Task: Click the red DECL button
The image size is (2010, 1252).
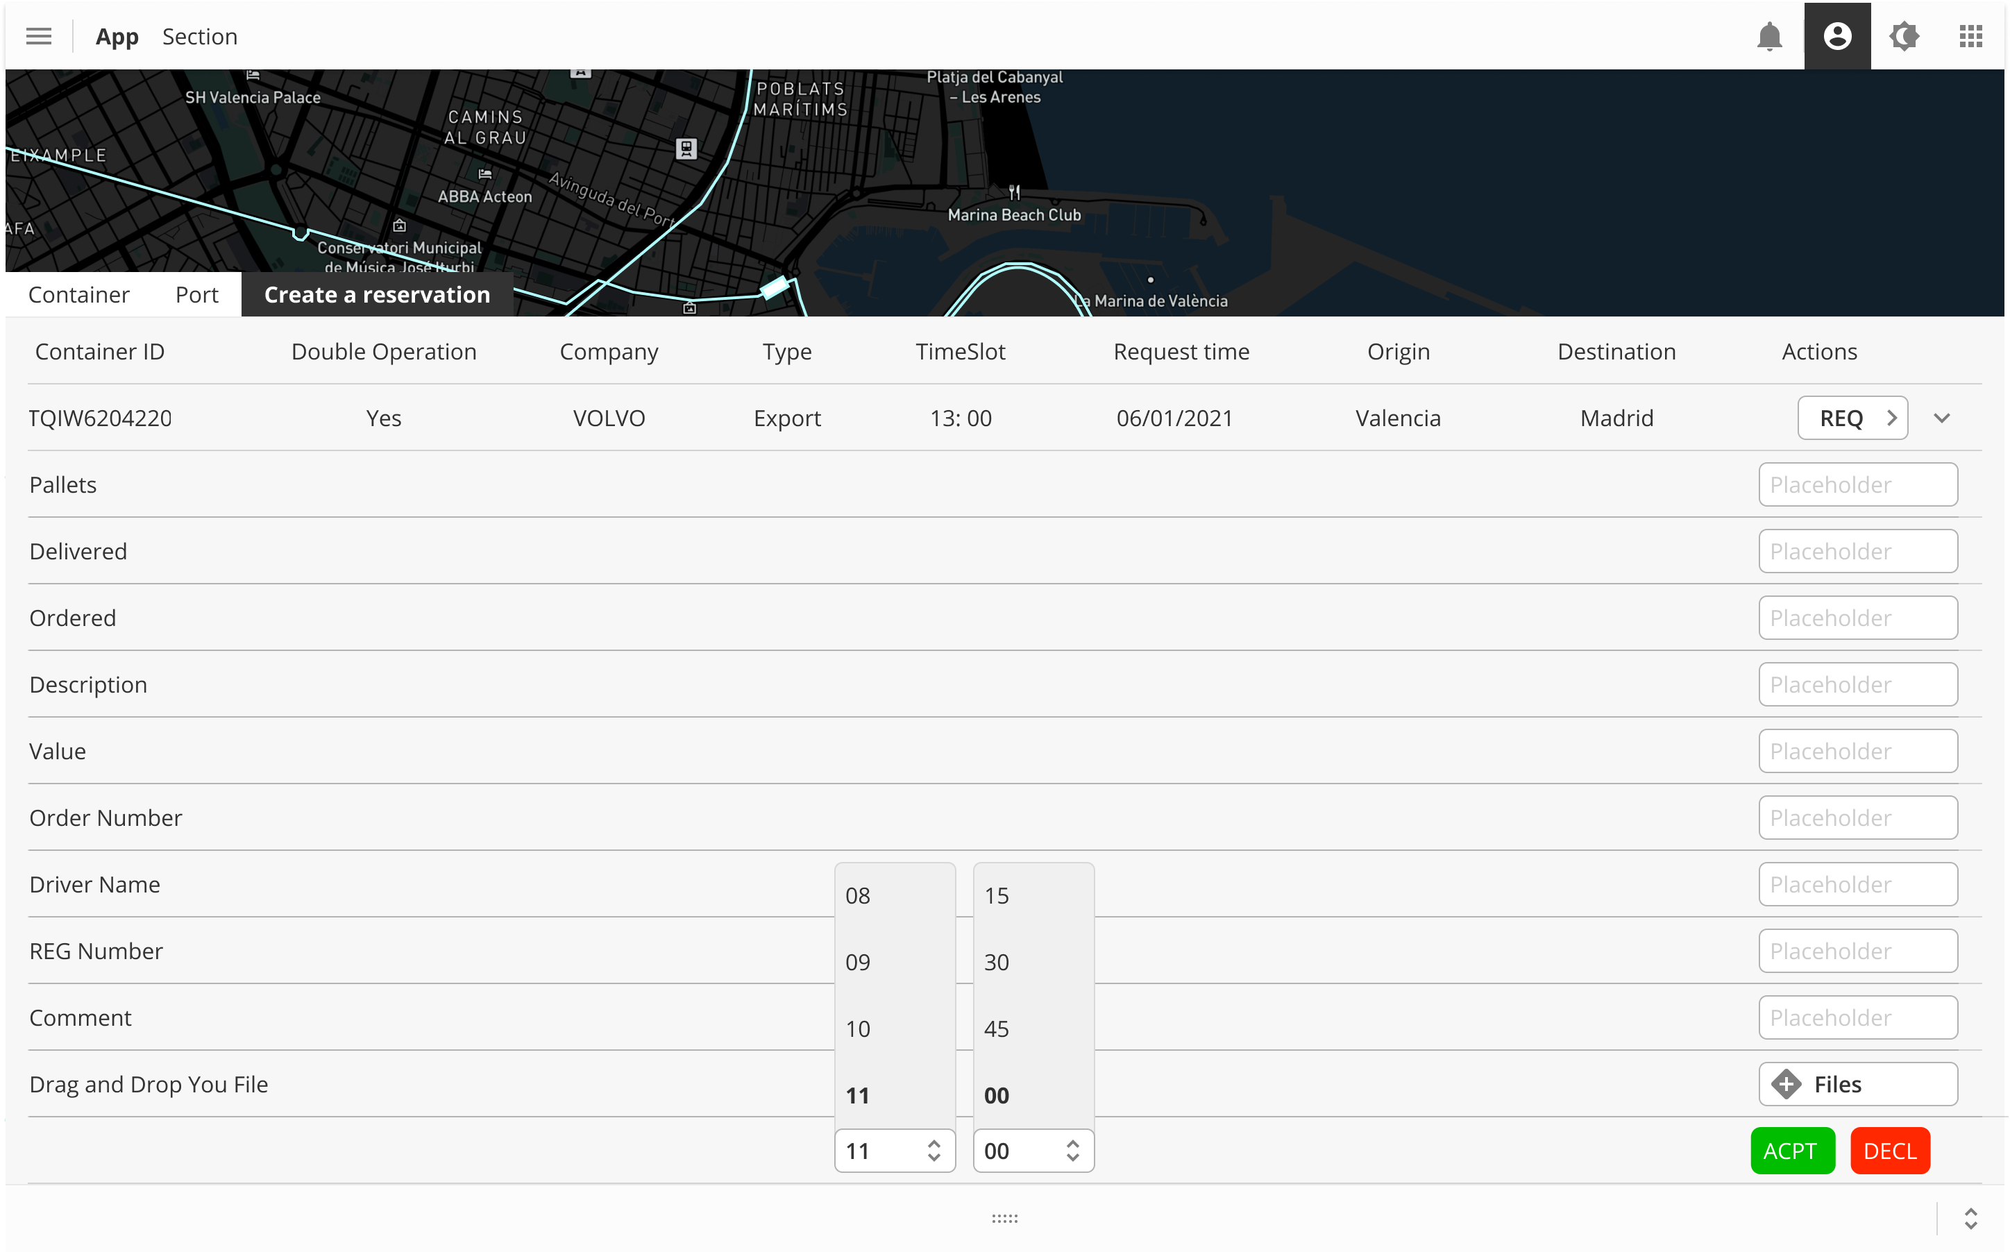Action: coord(1890,1151)
